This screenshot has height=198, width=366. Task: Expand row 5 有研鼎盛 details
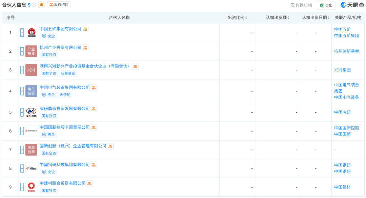(22, 112)
